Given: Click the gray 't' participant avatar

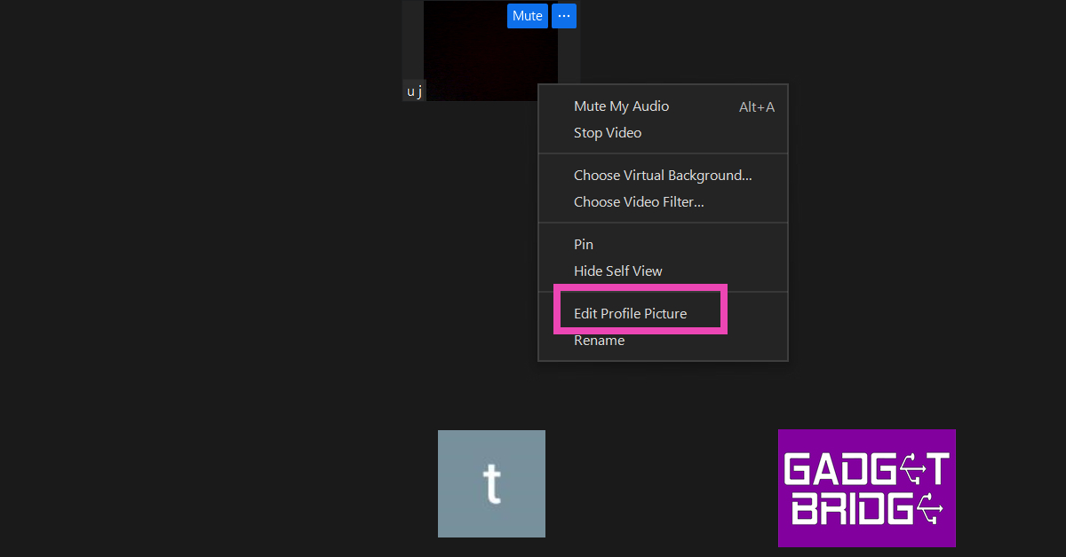Looking at the screenshot, I should [x=491, y=483].
